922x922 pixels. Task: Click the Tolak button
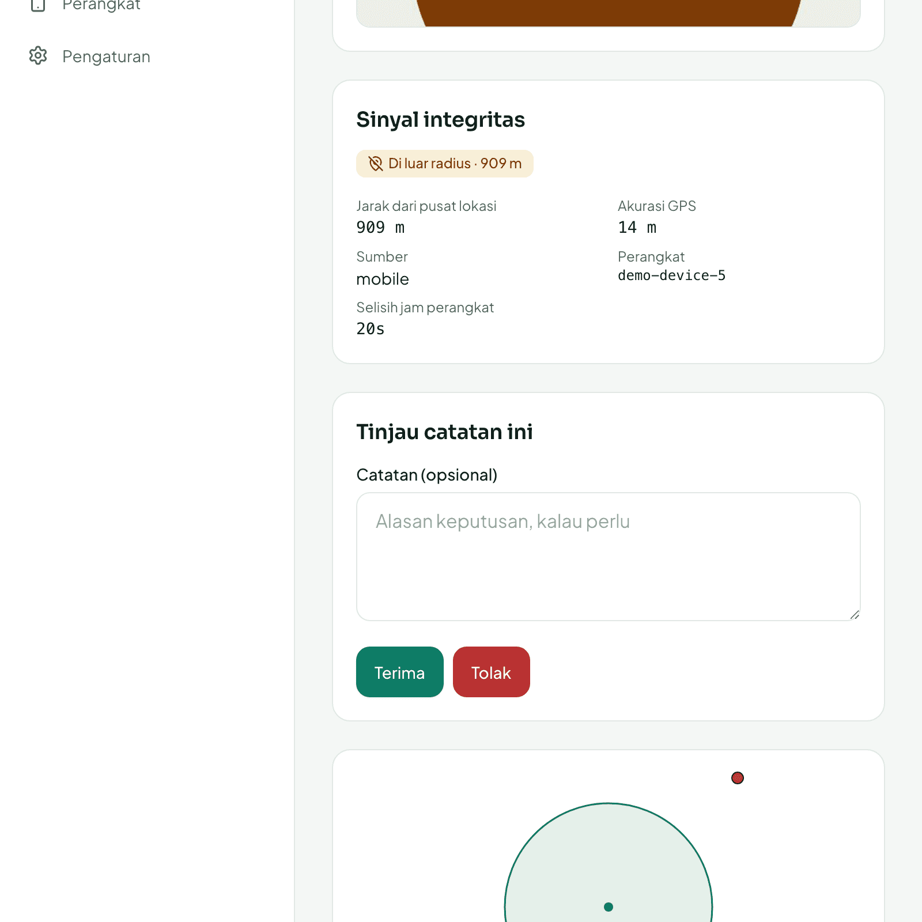point(492,672)
